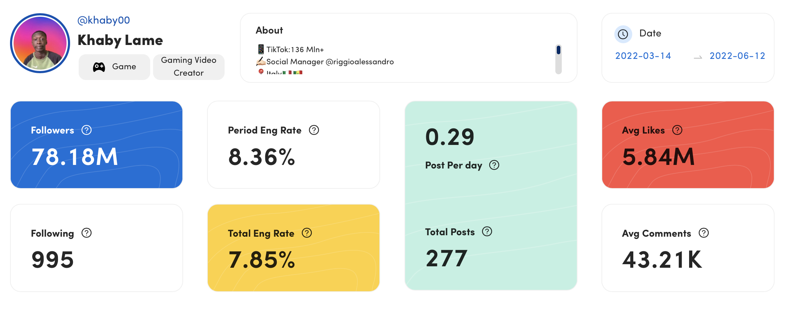Viewport: 786px width, 312px height.
Task: Open the end date 2022-06-12 picker
Action: 737,56
